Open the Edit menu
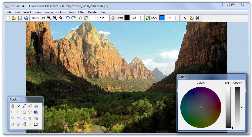252x137 pixels. (17, 12)
